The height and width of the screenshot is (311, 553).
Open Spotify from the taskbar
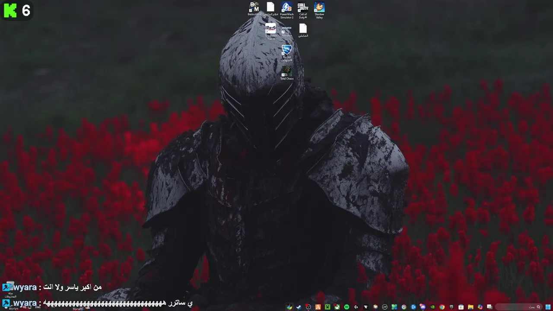(x=346, y=307)
